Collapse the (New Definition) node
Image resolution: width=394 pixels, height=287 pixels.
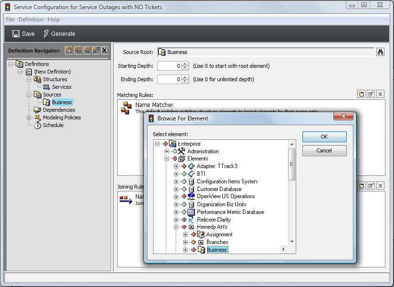coord(20,72)
